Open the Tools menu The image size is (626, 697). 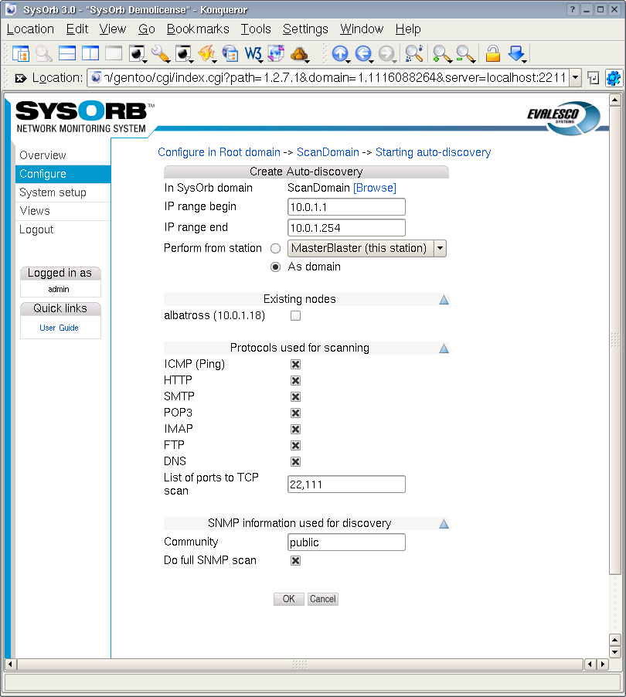tap(256, 29)
